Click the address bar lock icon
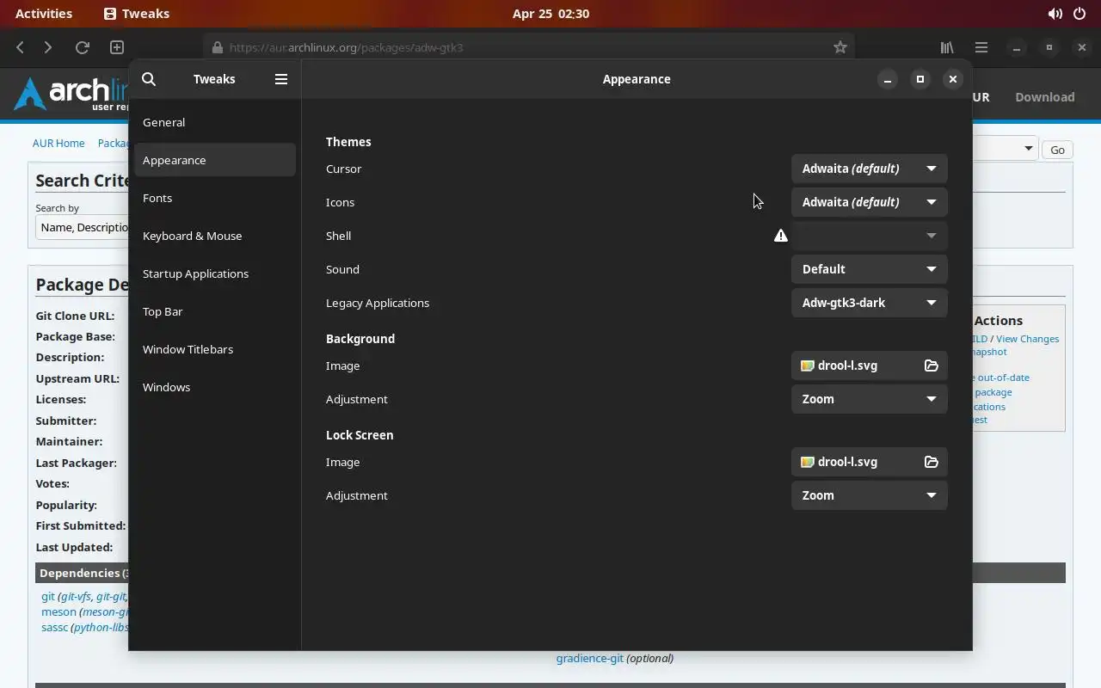The height and width of the screenshot is (688, 1101). tap(217, 47)
